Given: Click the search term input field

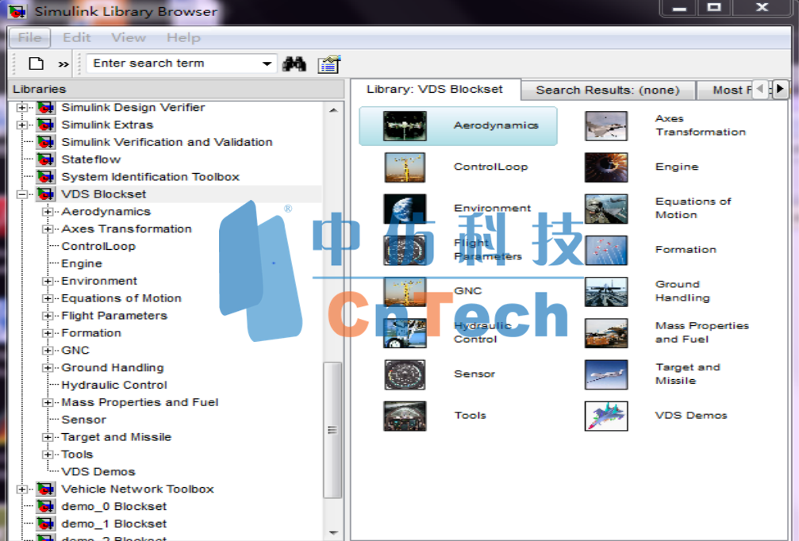Looking at the screenshot, I should click(173, 63).
